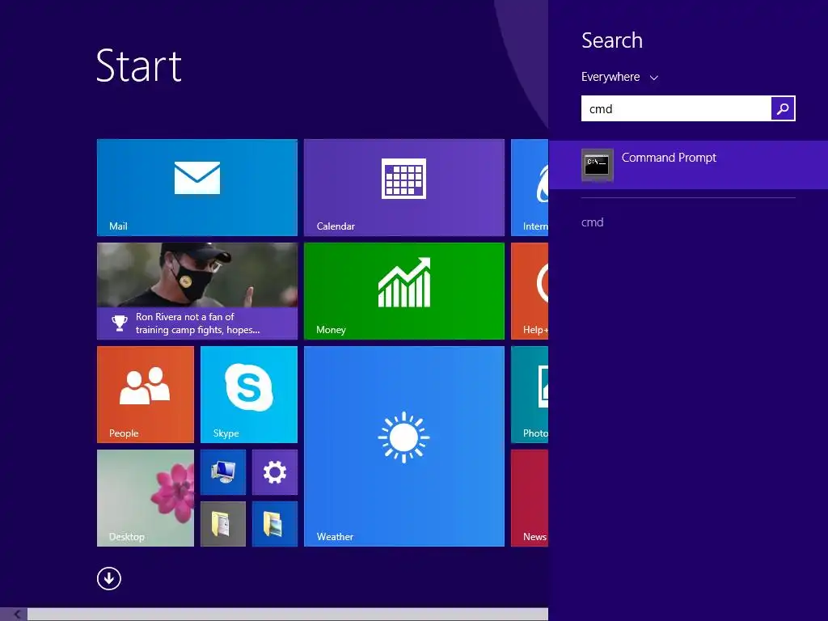Select the cmd search suggestion
Image resolution: width=828 pixels, height=621 pixels.
(593, 222)
